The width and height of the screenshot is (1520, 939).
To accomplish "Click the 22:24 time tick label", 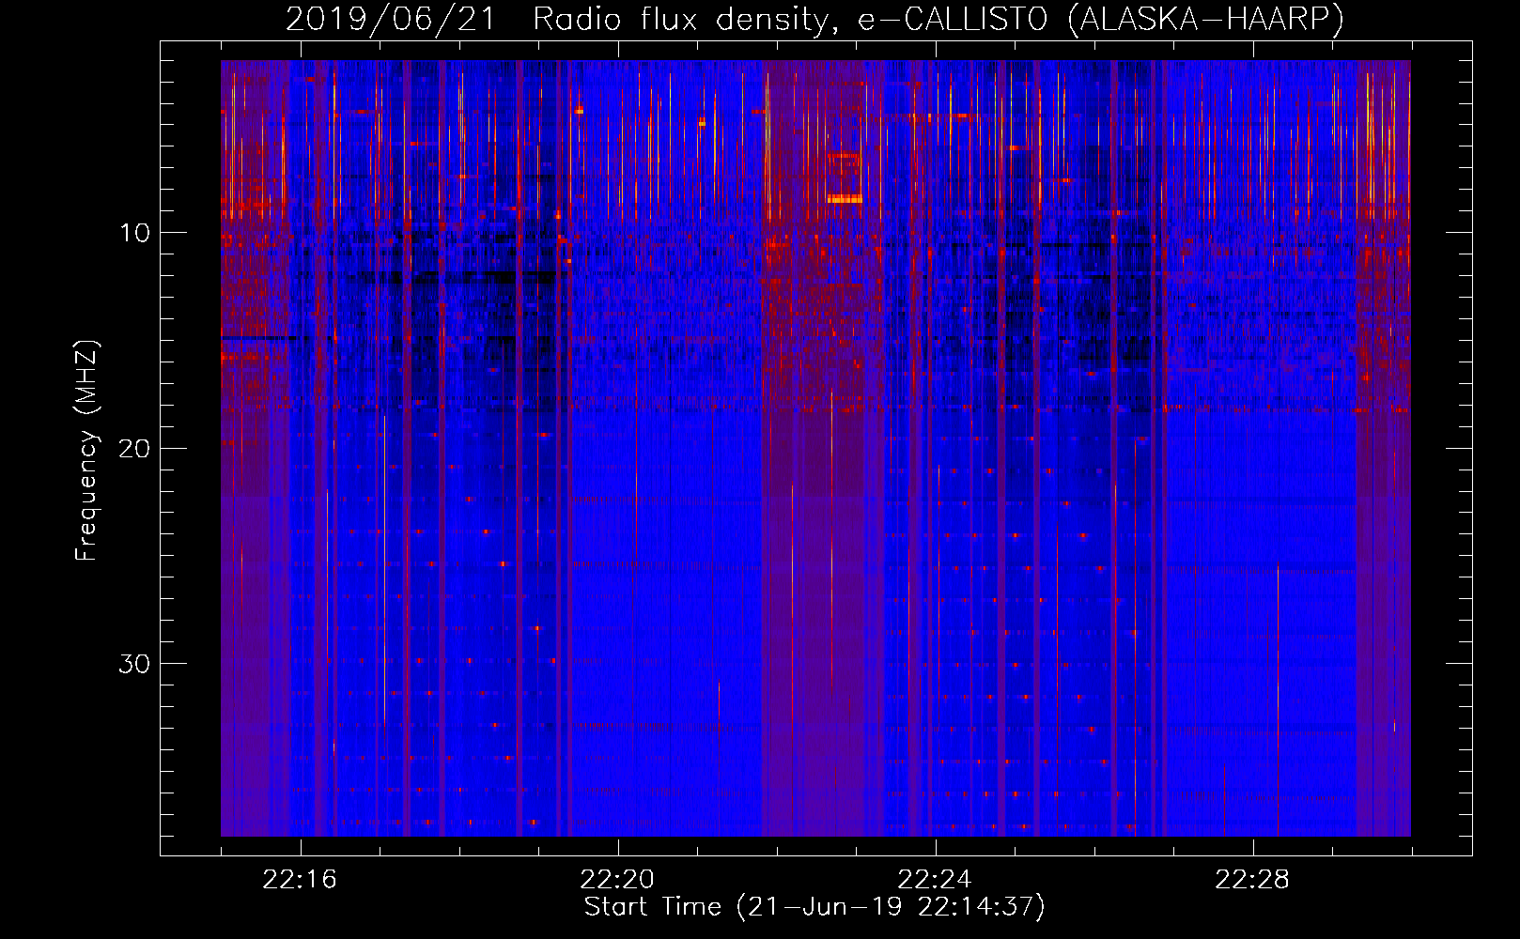I will tap(935, 880).
